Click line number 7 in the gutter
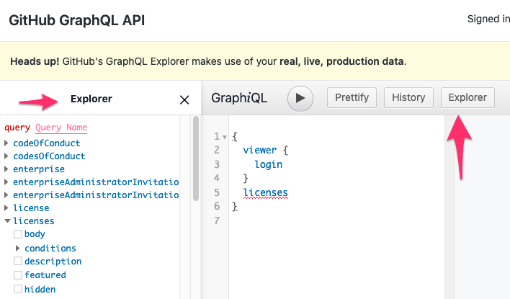Screen dimensions: 510x299 [x=217, y=220]
